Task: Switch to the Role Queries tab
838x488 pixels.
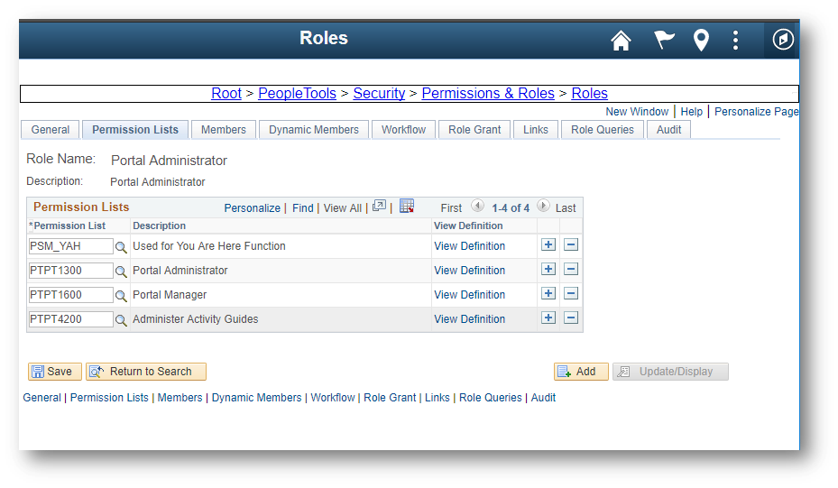Action: pyautogui.click(x=603, y=130)
